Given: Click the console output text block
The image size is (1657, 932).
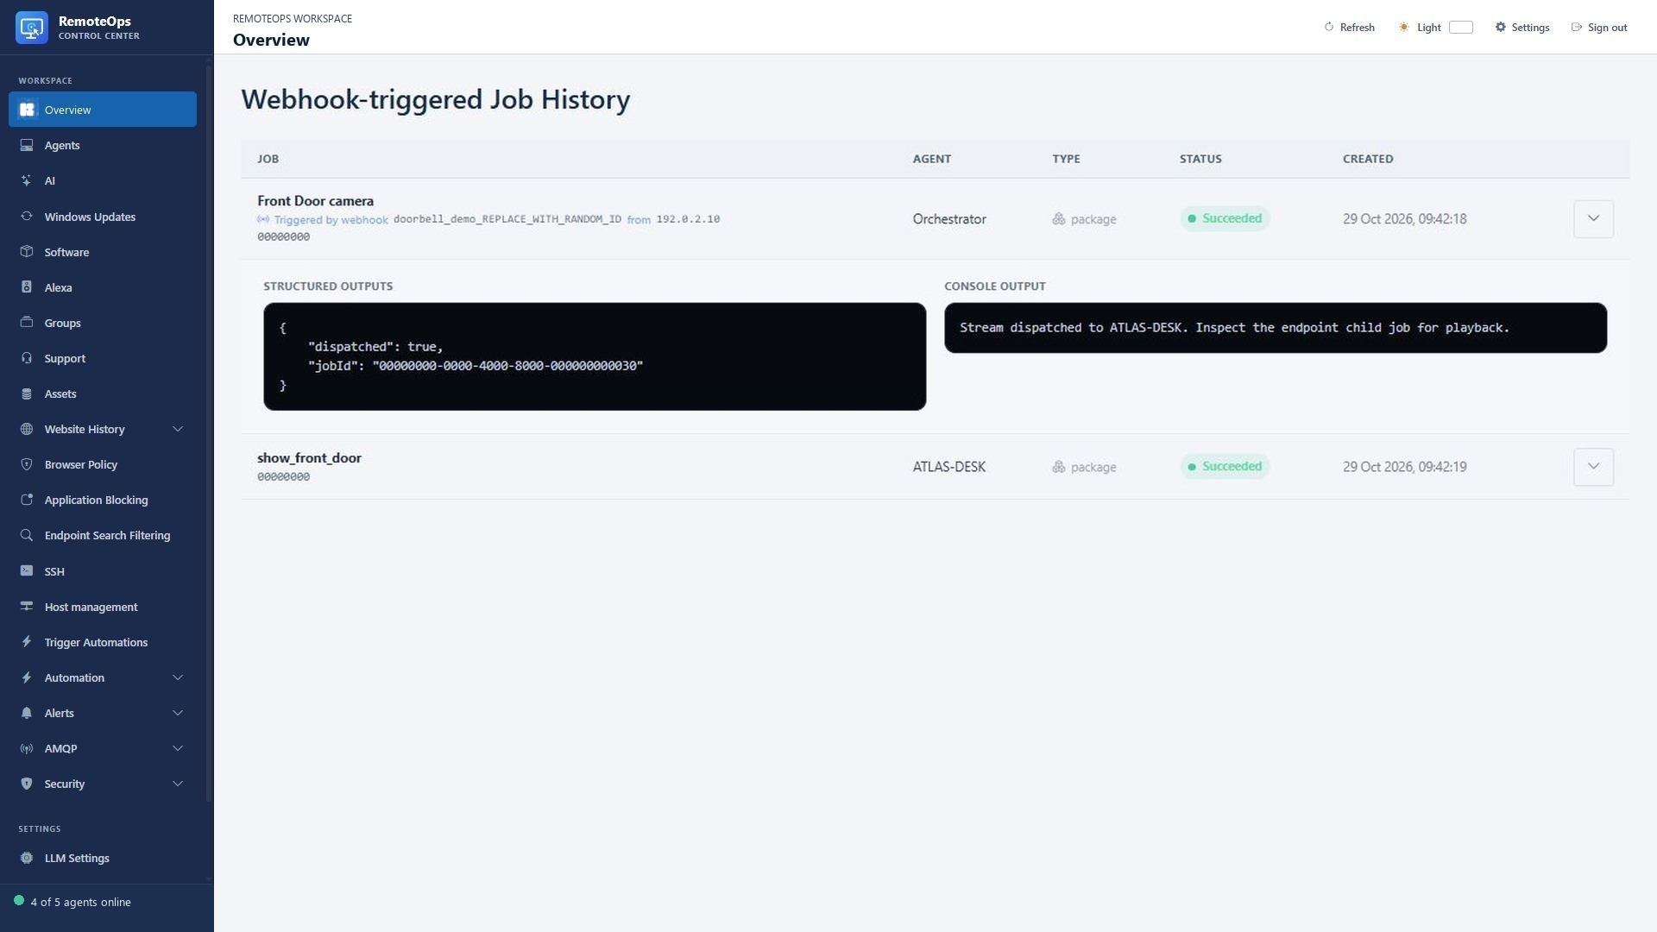Looking at the screenshot, I should [x=1276, y=328].
